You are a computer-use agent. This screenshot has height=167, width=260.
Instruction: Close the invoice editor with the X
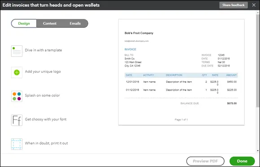tap(254, 5)
